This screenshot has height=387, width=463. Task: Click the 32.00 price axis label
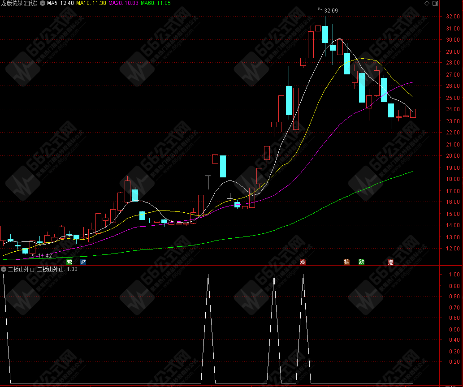tap(453, 17)
